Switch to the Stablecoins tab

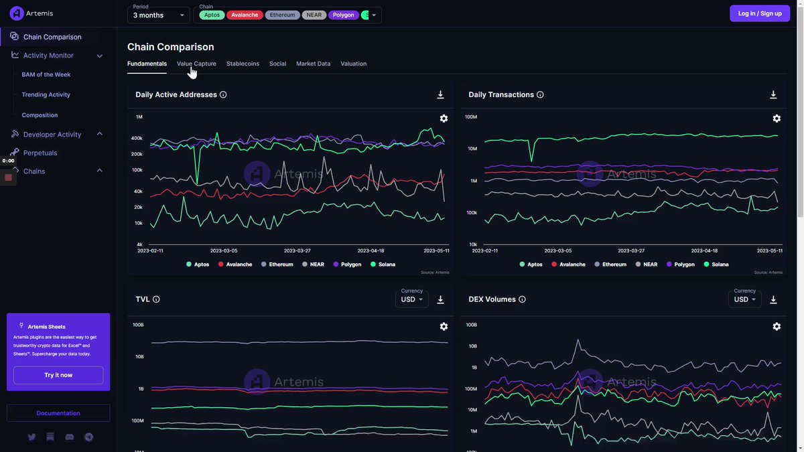pyautogui.click(x=243, y=64)
